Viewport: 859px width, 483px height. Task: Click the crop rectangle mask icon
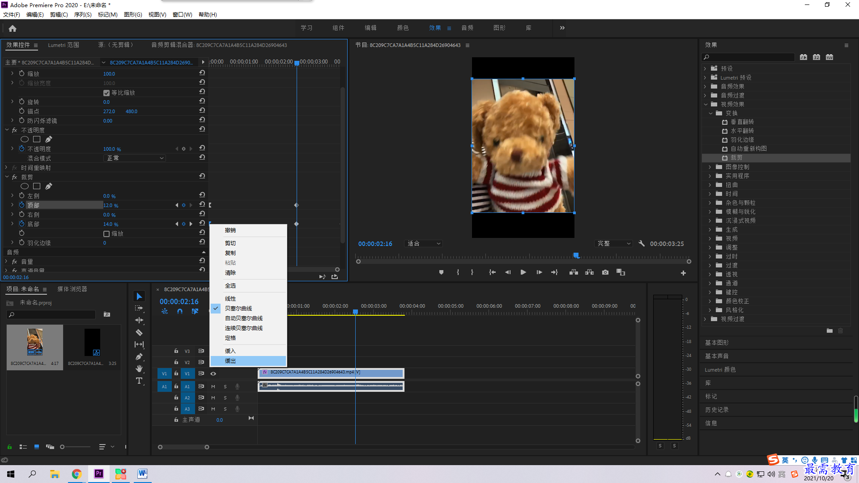click(x=37, y=186)
